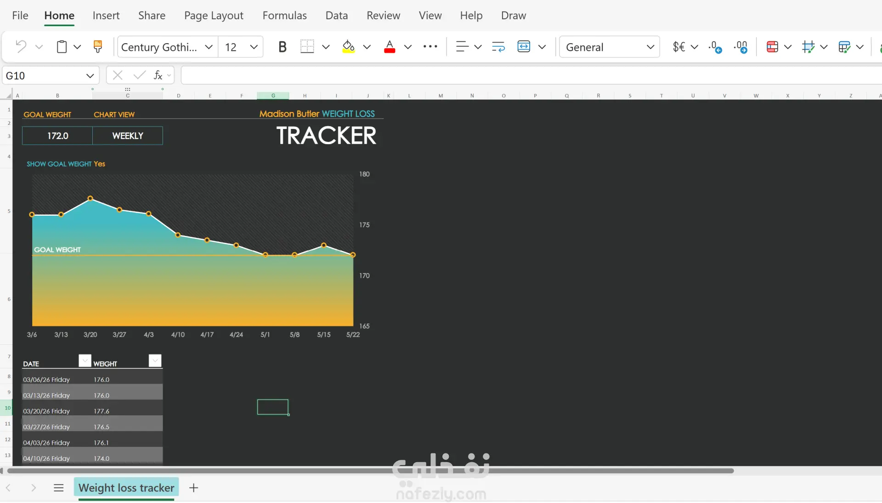This screenshot has width=882, height=503.
Task: Select the WEEKLY chart view cell
Action: click(x=128, y=136)
